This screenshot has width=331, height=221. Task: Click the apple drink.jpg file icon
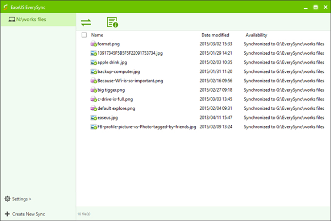93,62
